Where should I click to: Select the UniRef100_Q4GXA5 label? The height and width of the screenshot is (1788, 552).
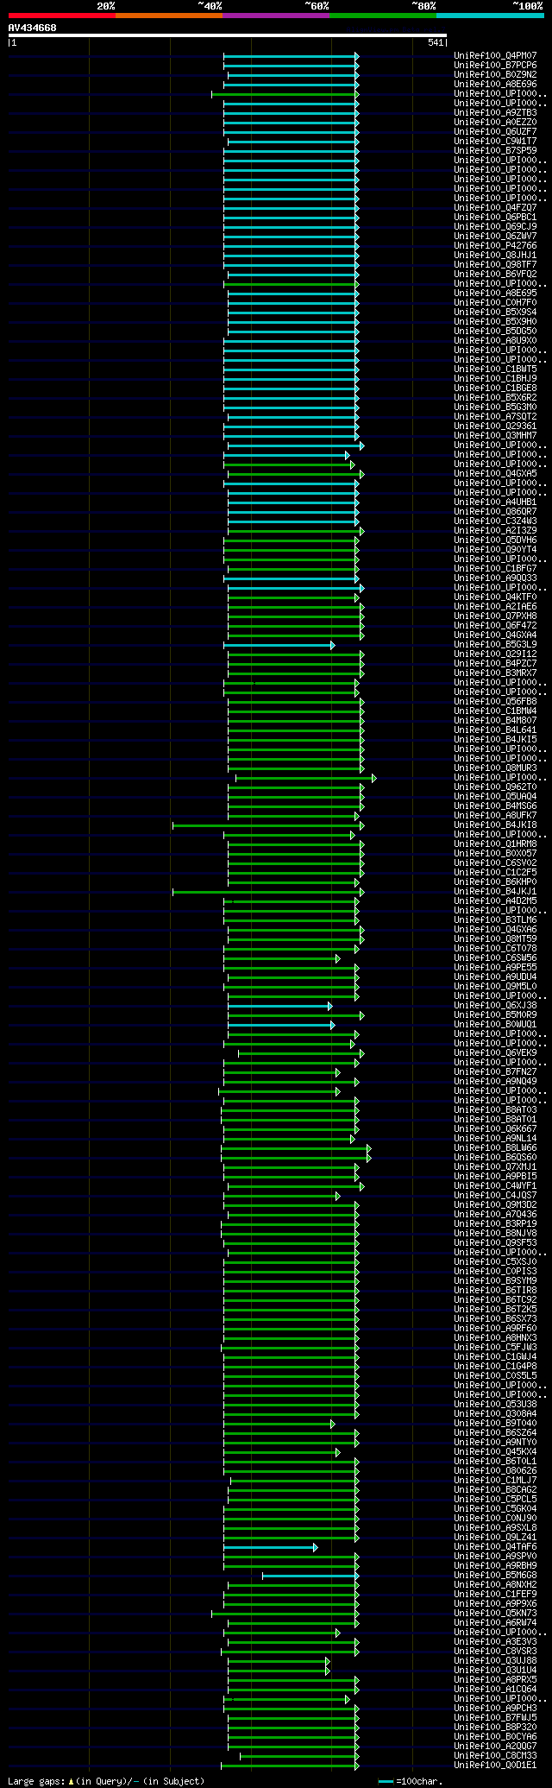click(495, 473)
